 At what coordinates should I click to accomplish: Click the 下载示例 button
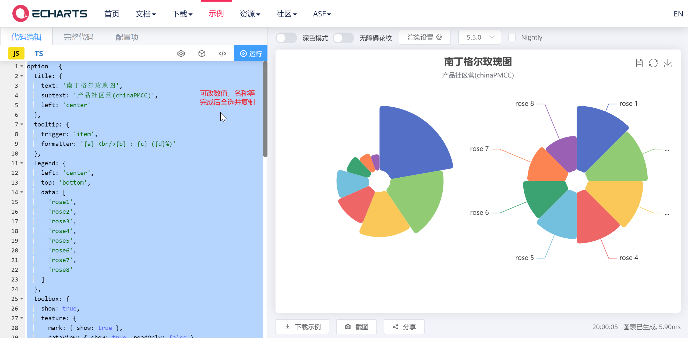pos(302,327)
